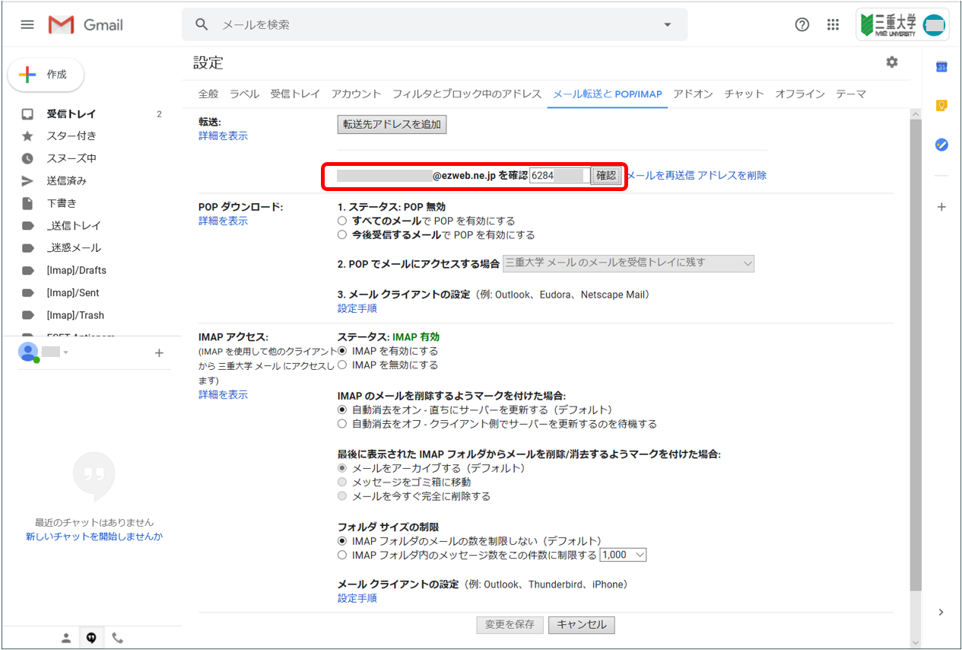Image resolution: width=962 pixels, height=650 pixels.
Task: Select IMAP を有効にする radio
Action: pos(342,351)
